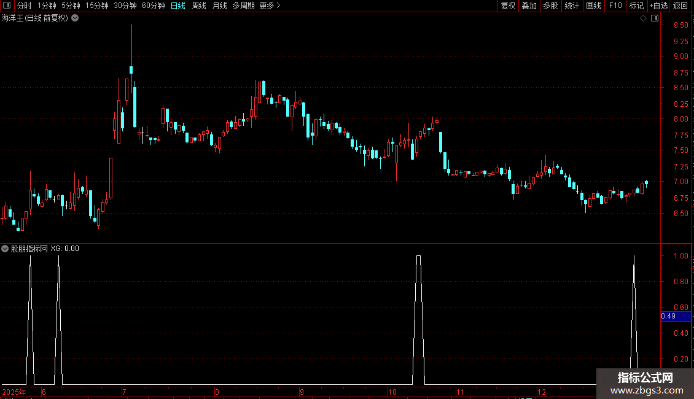Click the 0.49 value marker on indicator axis

(676, 316)
